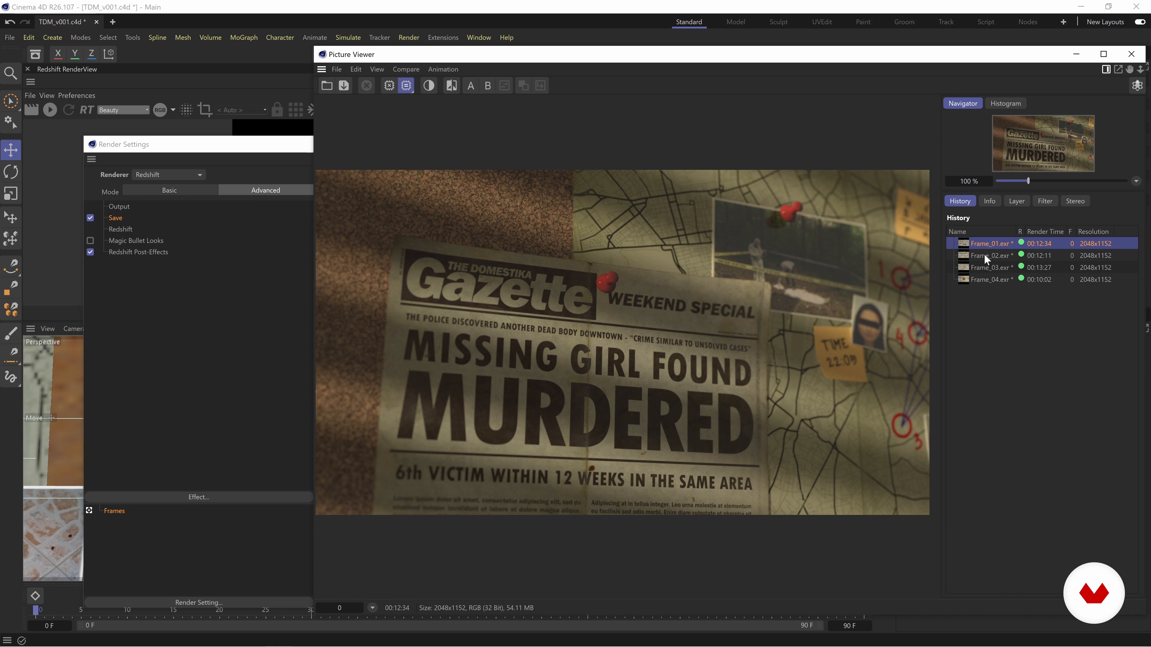1151x647 pixels.
Task: Click the lock icon in Redshift RenderView
Action: point(277,110)
